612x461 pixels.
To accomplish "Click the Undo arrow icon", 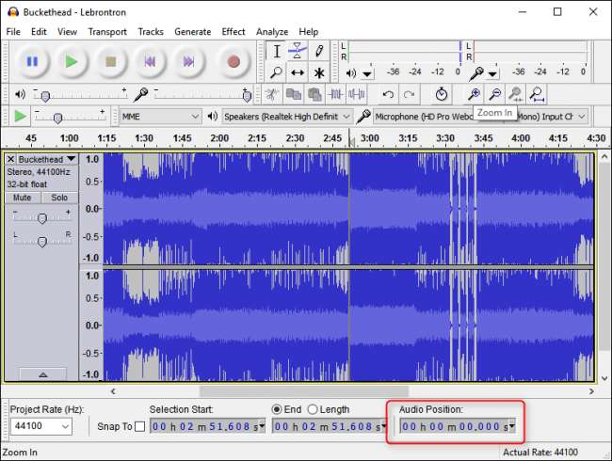I will pyautogui.click(x=388, y=94).
